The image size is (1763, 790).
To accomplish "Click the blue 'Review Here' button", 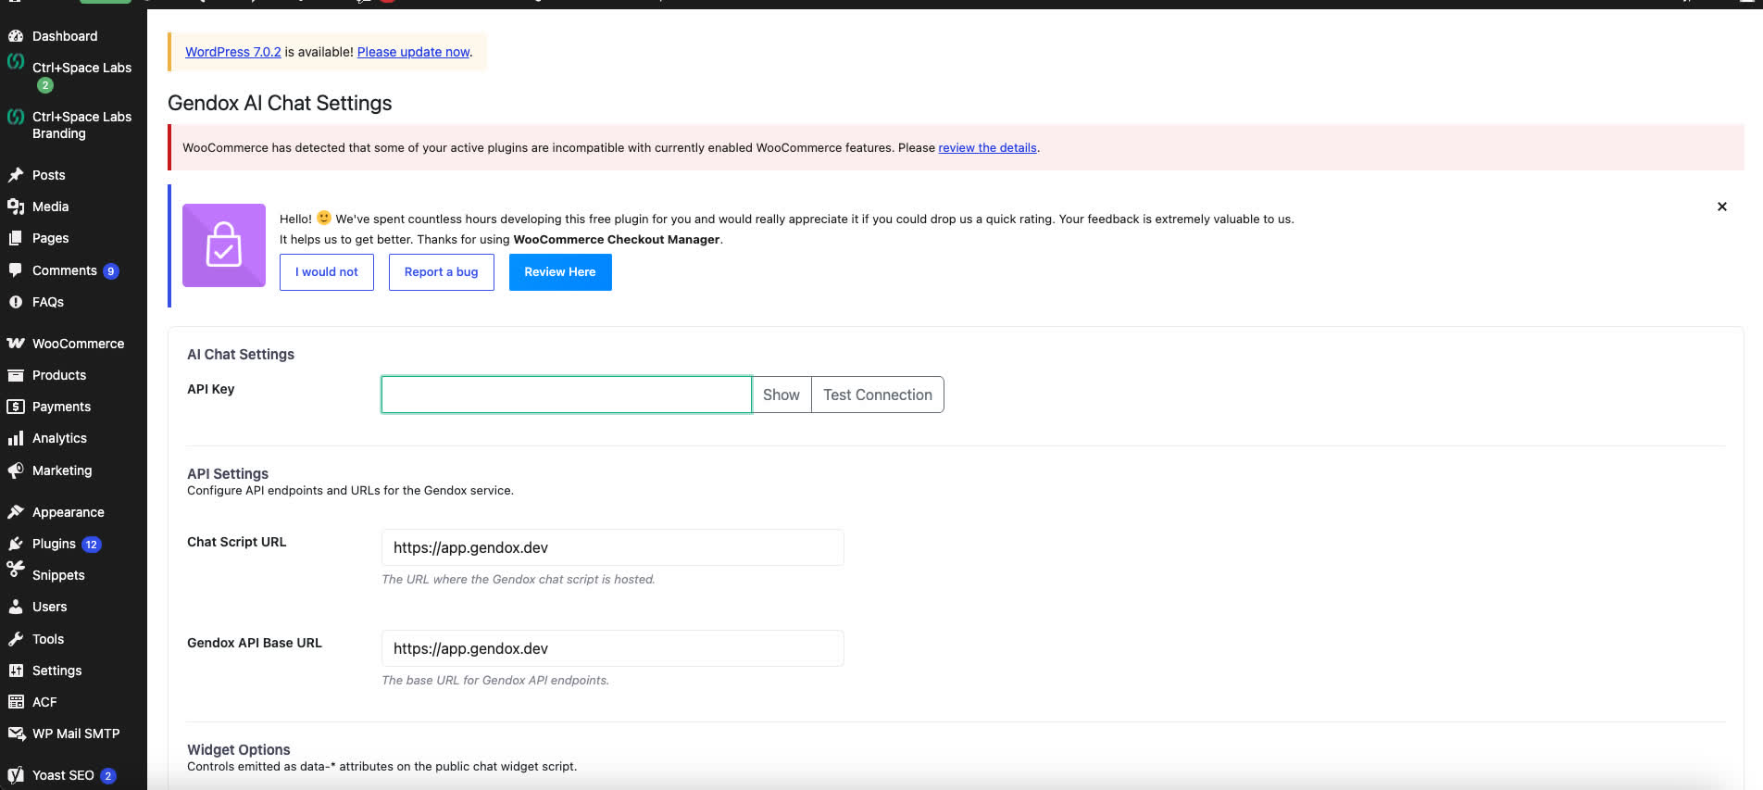I will [x=560, y=272].
